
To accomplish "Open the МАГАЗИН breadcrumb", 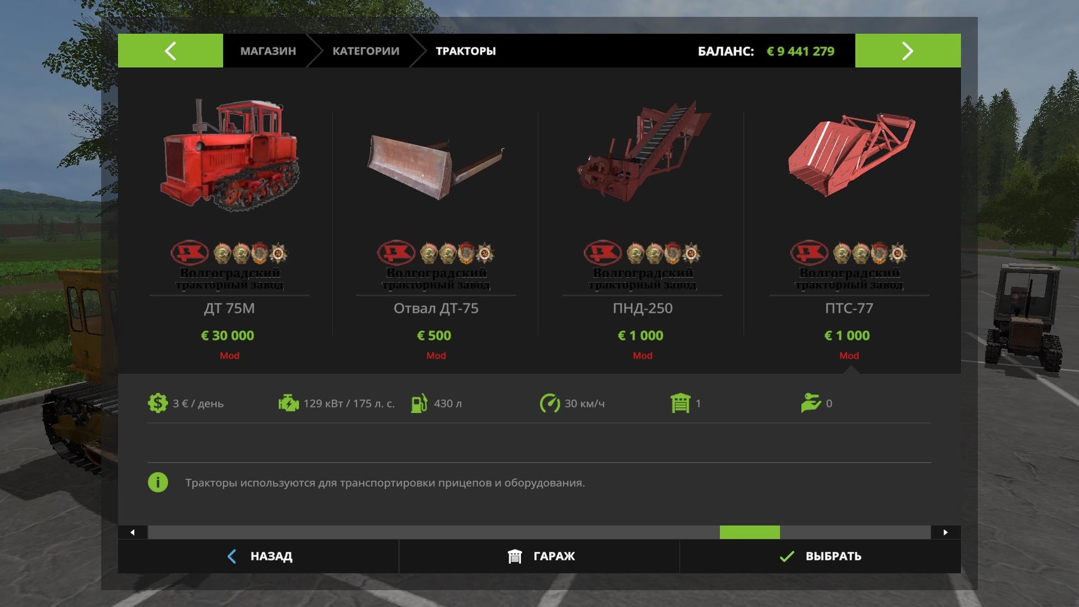I will (x=268, y=51).
